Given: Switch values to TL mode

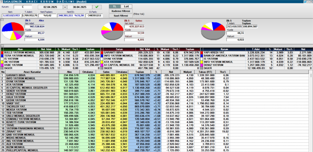Looking at the screenshot, I should (115, 6).
